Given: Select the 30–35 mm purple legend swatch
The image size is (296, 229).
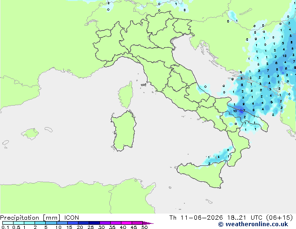Looking at the screenshot, I should (105, 223).
